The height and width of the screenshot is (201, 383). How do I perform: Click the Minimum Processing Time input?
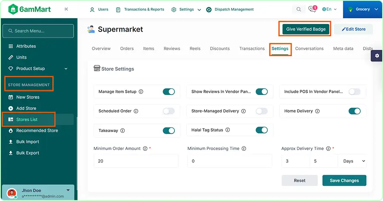coord(230,161)
